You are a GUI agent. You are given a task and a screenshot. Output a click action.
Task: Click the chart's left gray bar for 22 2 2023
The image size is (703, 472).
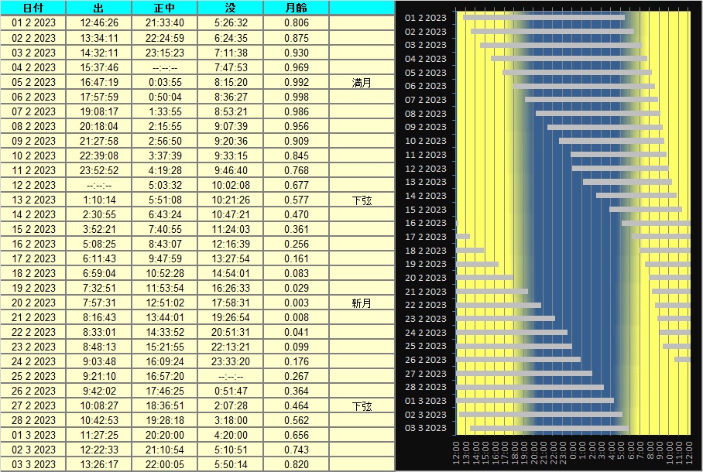point(499,305)
